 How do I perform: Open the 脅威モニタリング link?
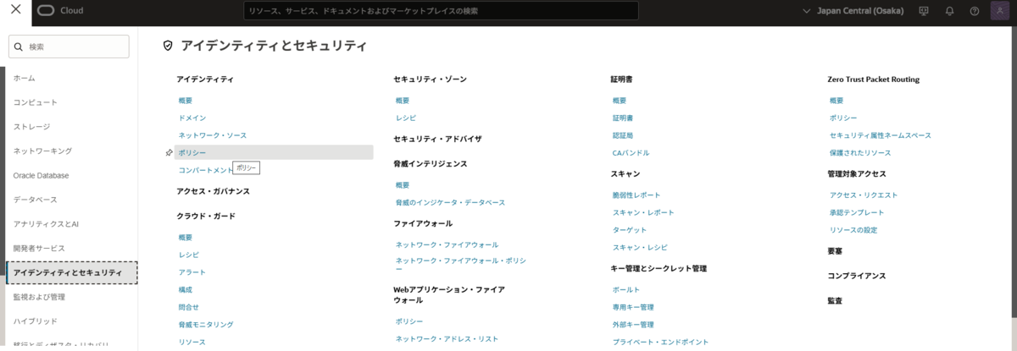pyautogui.click(x=206, y=325)
